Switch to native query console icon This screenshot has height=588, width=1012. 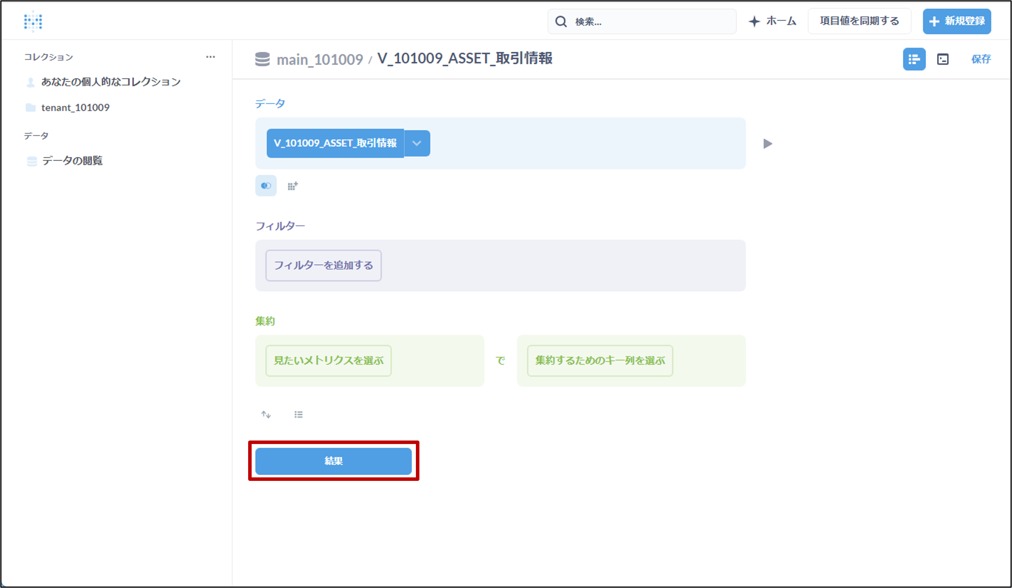click(x=942, y=59)
